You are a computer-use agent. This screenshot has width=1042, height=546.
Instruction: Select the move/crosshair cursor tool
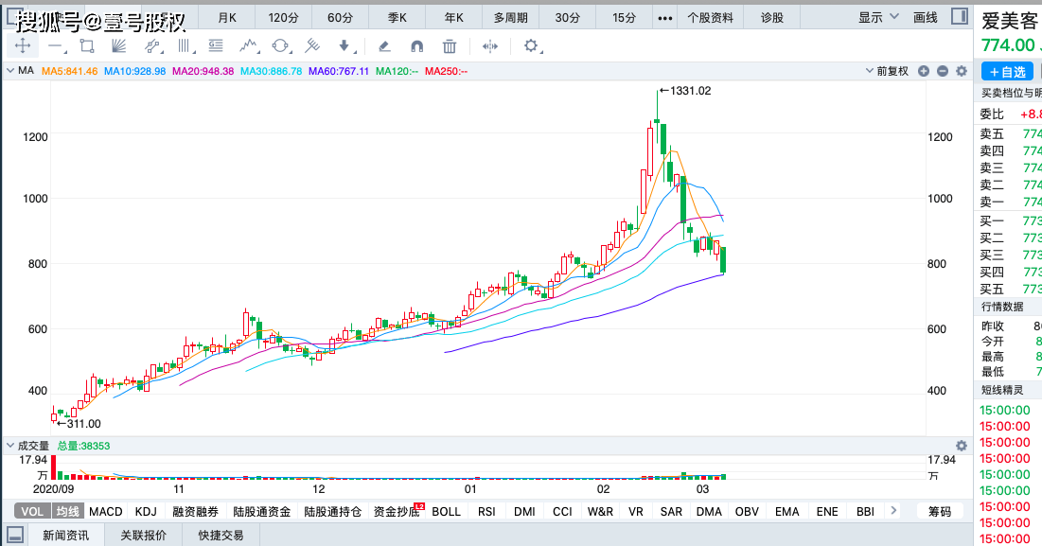(23, 45)
